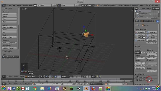Screen dimensions: 161x91
Task: Click the render preview icon in viewport header
Action: (97, 77)
